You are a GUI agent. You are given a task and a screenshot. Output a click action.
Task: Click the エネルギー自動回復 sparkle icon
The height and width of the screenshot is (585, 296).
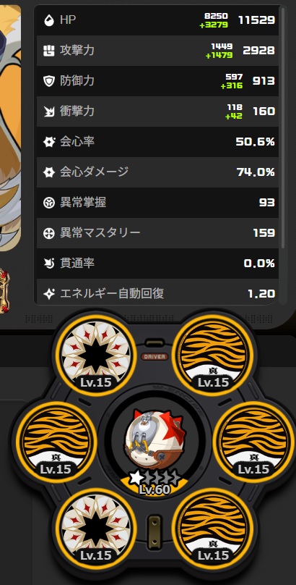click(x=48, y=294)
